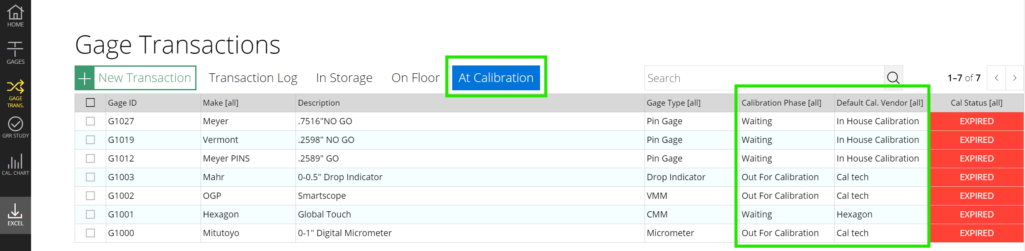
Task: Switch to the In Storage tab
Action: pyautogui.click(x=344, y=78)
